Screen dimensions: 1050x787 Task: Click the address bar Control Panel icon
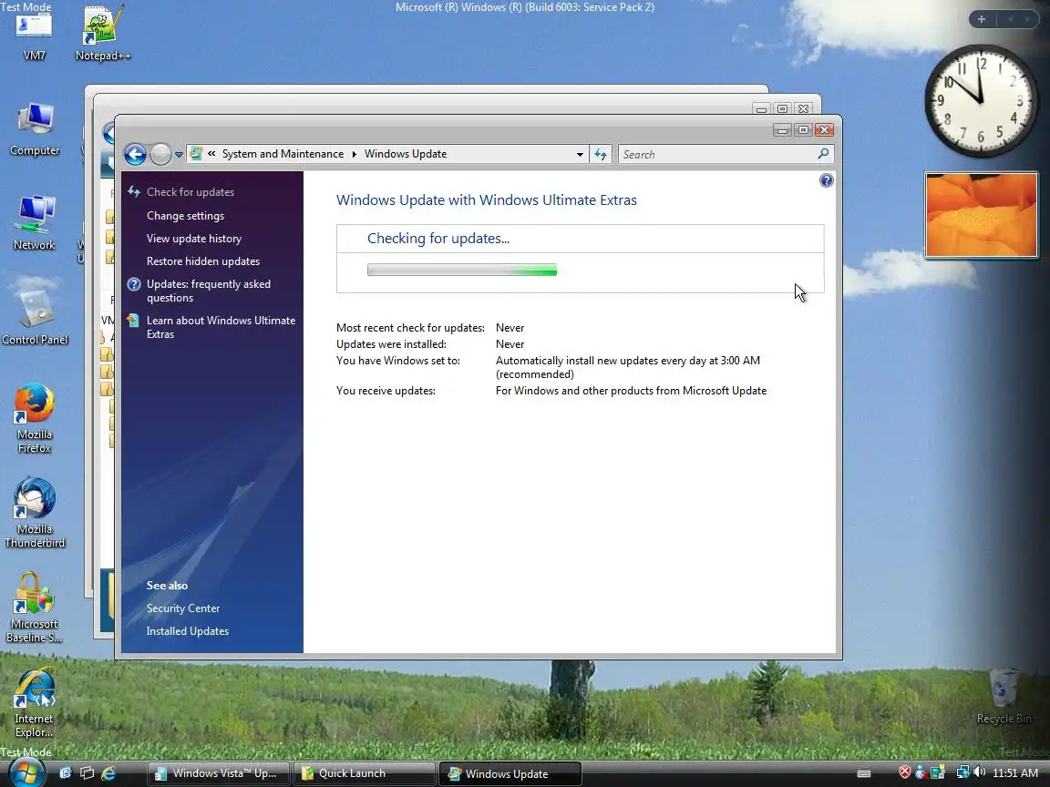click(x=196, y=154)
